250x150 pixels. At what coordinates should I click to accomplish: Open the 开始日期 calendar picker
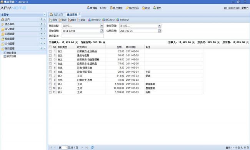(x=102, y=31)
